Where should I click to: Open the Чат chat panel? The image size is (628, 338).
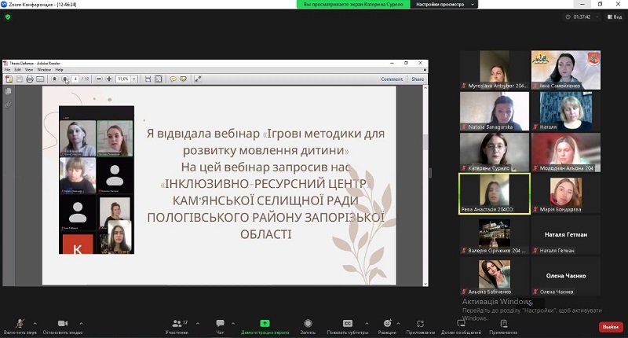tap(220, 324)
